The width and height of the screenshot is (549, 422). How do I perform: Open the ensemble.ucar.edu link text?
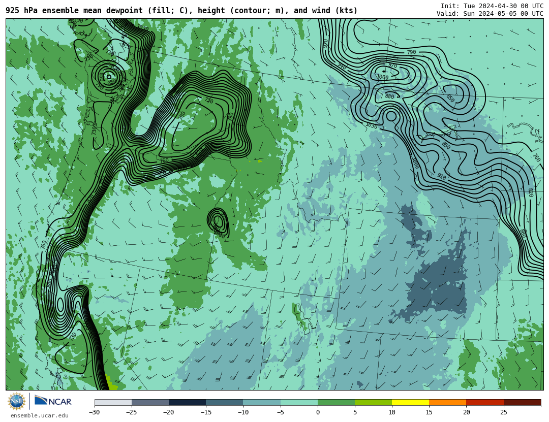(x=40, y=416)
